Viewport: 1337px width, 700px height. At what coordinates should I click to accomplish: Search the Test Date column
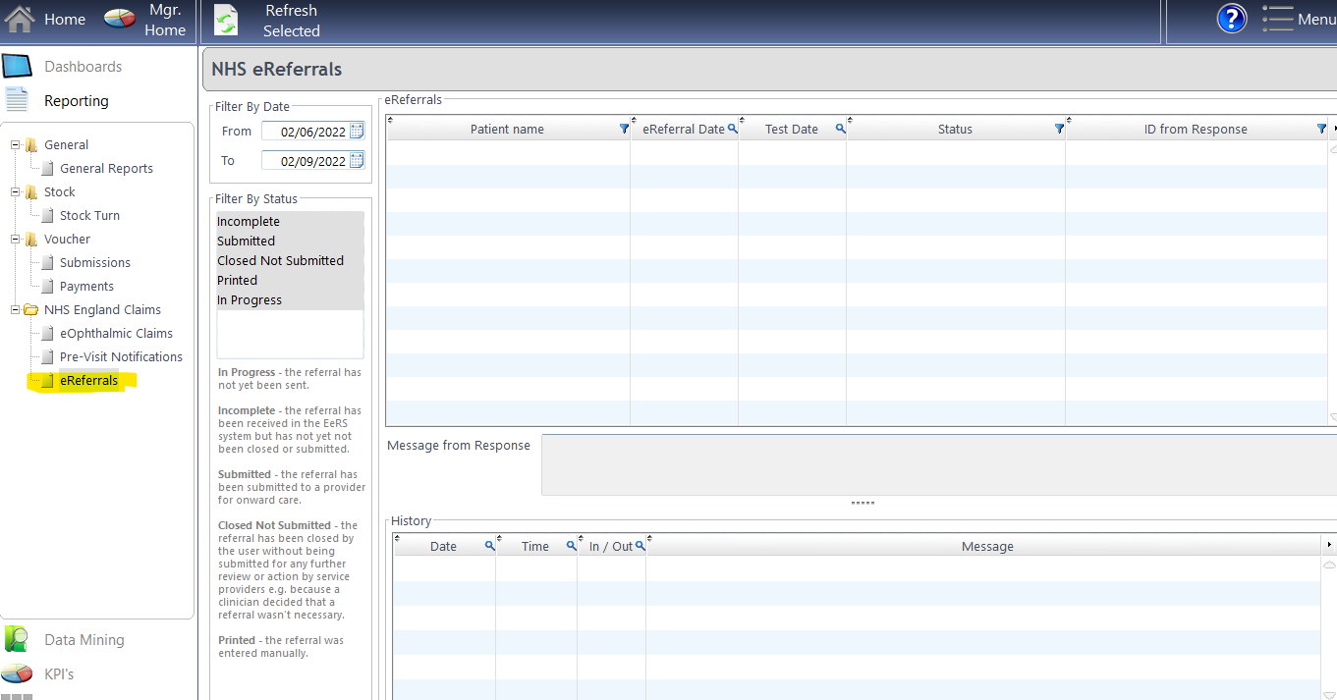pyautogui.click(x=840, y=129)
